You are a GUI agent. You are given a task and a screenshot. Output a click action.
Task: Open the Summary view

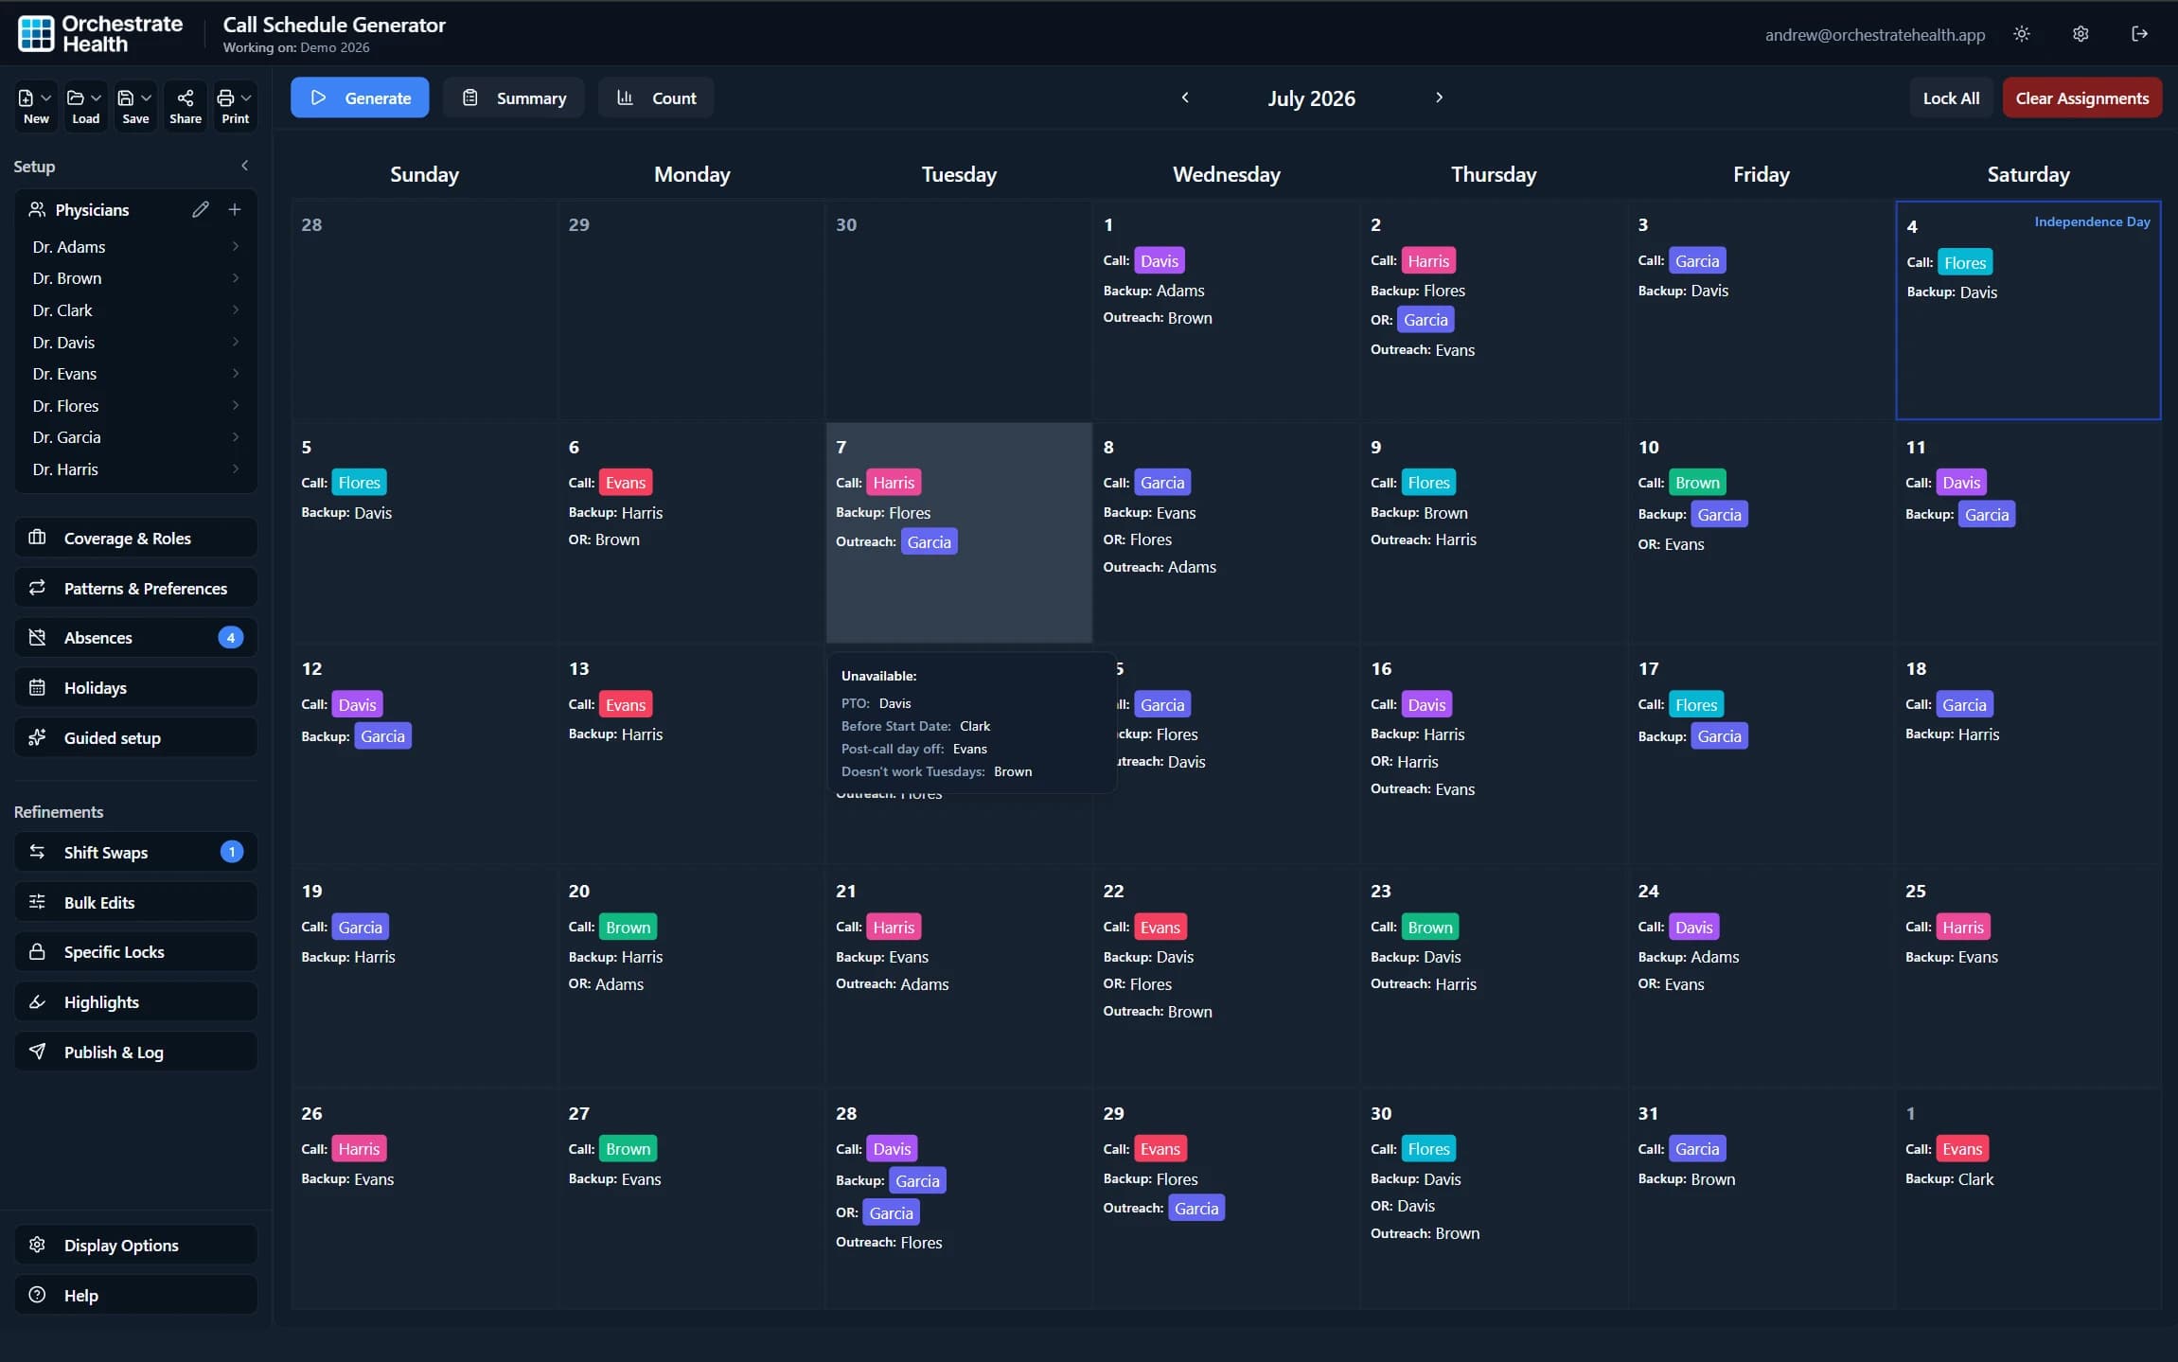point(514,97)
